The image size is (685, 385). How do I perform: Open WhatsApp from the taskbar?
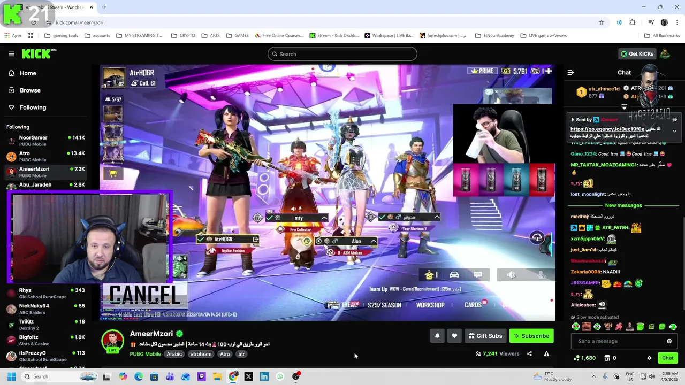pos(280,376)
